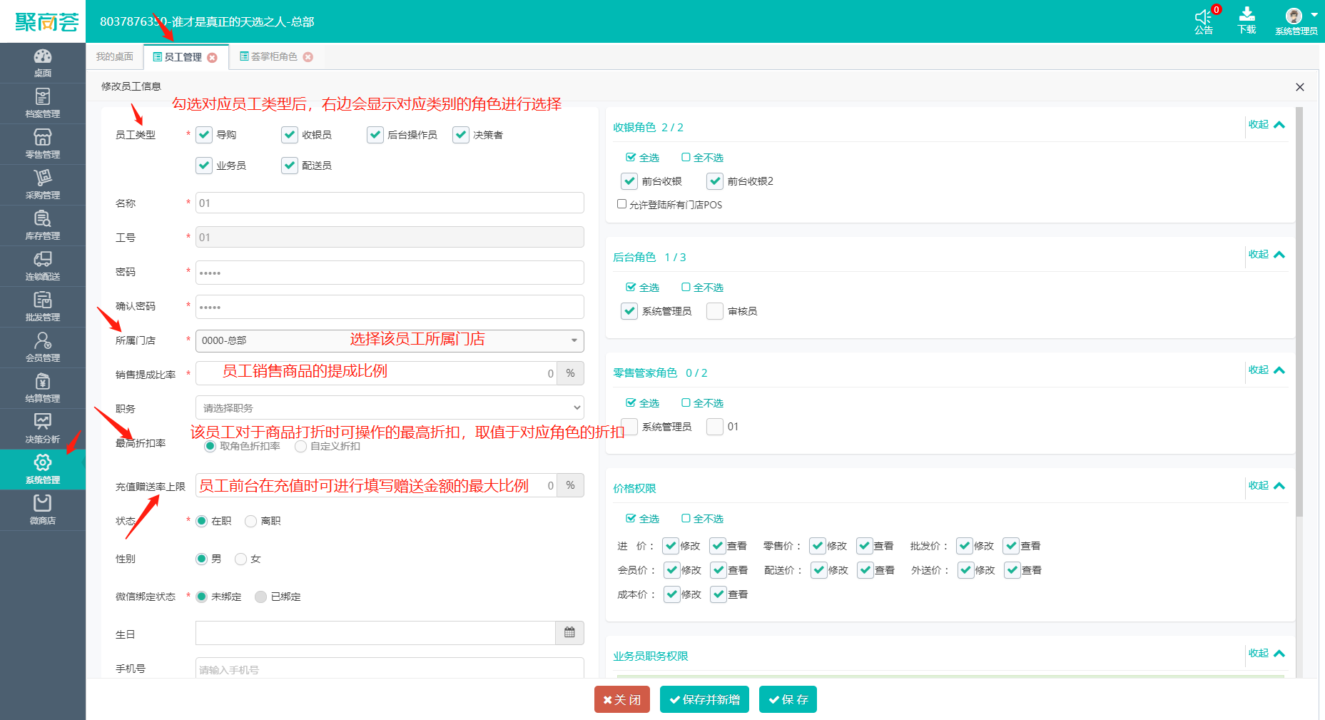Switch to the 我的桌面 tab
This screenshot has width=1325, height=720.
click(x=115, y=56)
